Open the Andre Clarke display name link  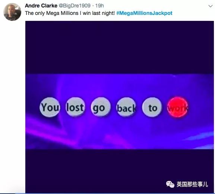click(41, 6)
